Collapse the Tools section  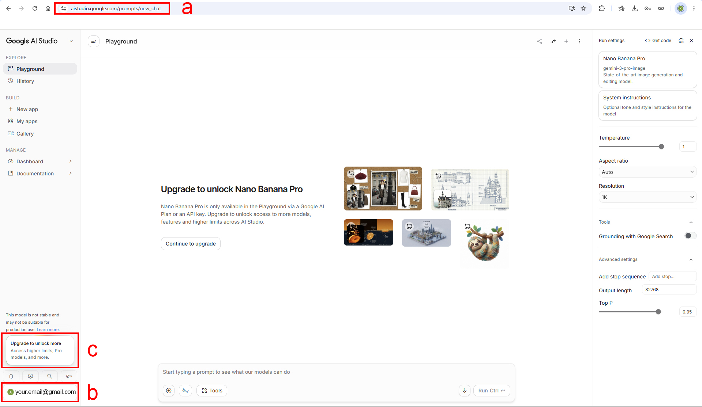point(691,222)
